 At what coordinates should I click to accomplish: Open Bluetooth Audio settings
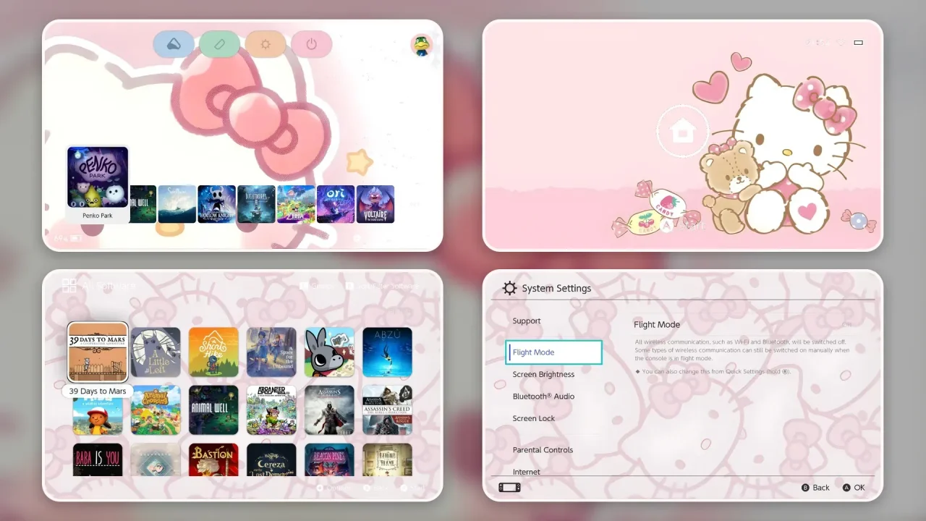[x=543, y=397]
